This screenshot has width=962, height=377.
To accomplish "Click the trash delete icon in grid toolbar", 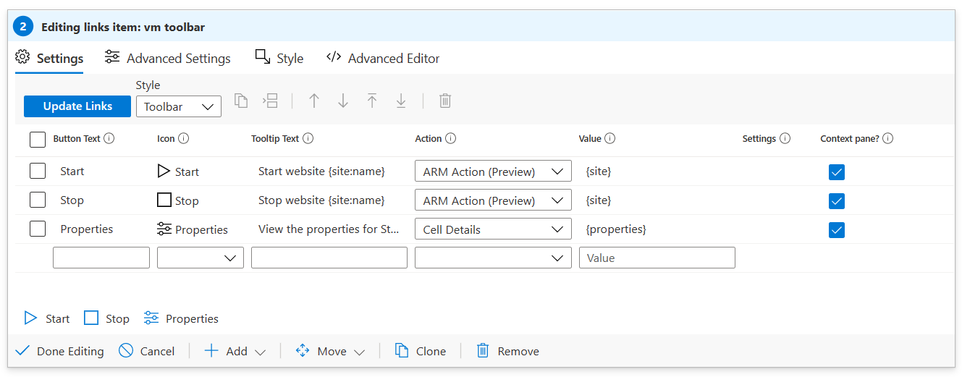I will (x=445, y=101).
